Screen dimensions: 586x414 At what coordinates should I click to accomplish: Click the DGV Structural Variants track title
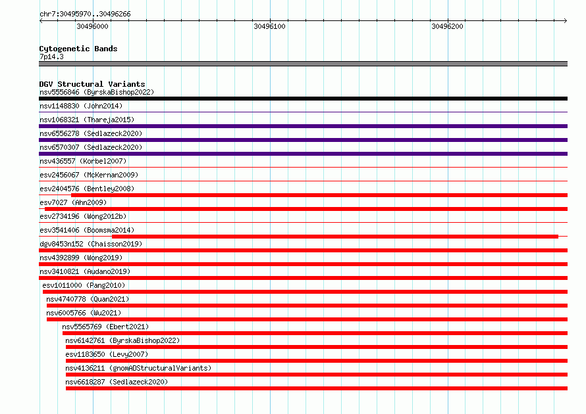click(92, 84)
